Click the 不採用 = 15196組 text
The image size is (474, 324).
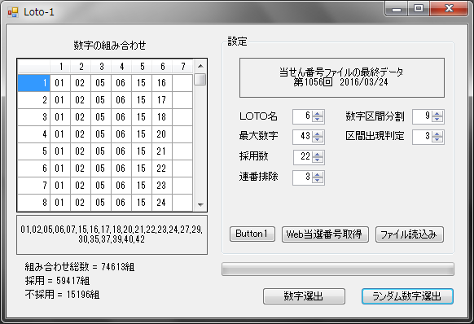[x=62, y=295]
